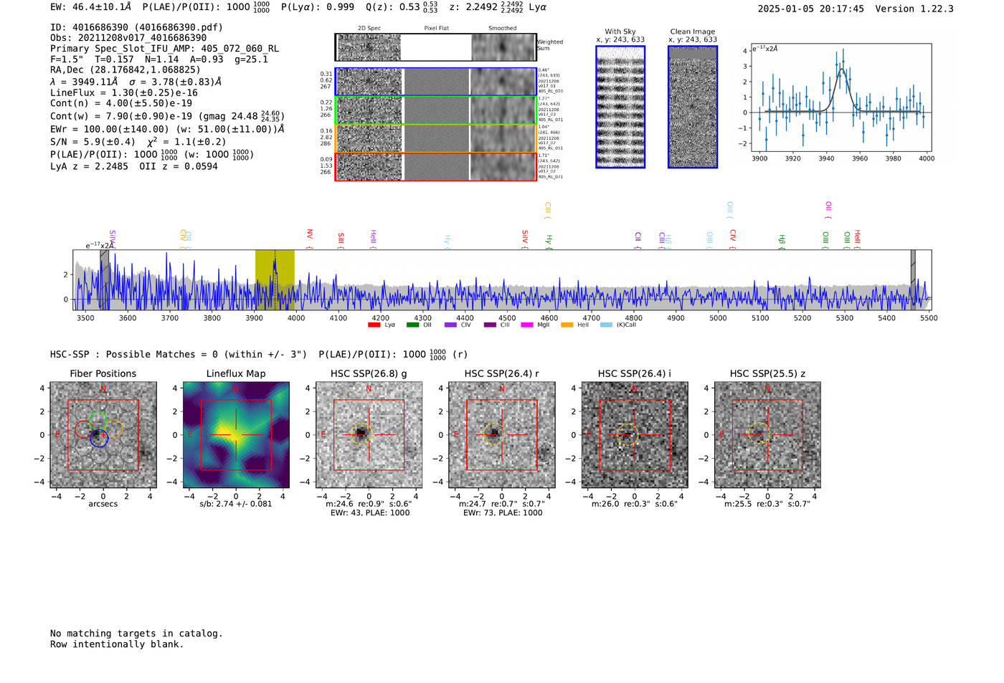Image resolution: width=1004 pixels, height=683 pixels.
Task: Open the With Sky image panel
Action: coord(620,107)
